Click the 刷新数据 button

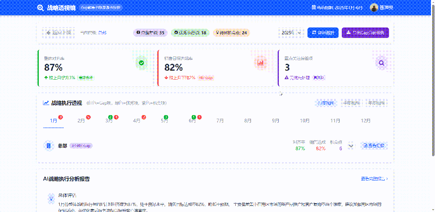(323, 33)
